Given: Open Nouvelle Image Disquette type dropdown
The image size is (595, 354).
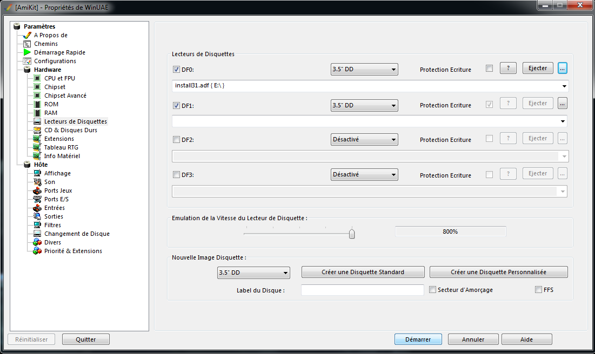Looking at the screenshot, I should tap(253, 273).
